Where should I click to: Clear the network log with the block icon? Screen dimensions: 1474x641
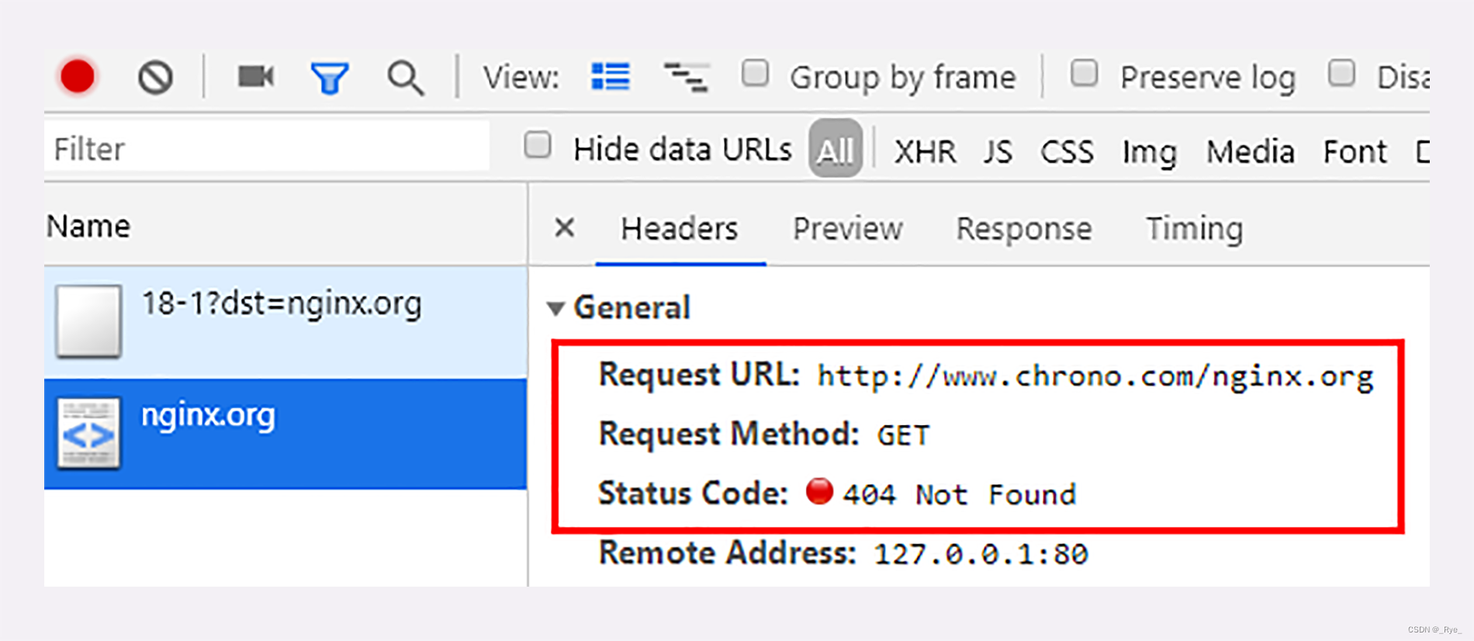point(156,76)
